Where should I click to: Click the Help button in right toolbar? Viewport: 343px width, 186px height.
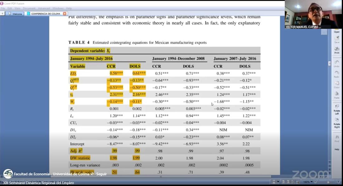click(337, 149)
